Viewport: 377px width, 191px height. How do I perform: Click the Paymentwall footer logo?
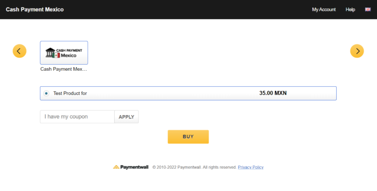tap(131, 167)
